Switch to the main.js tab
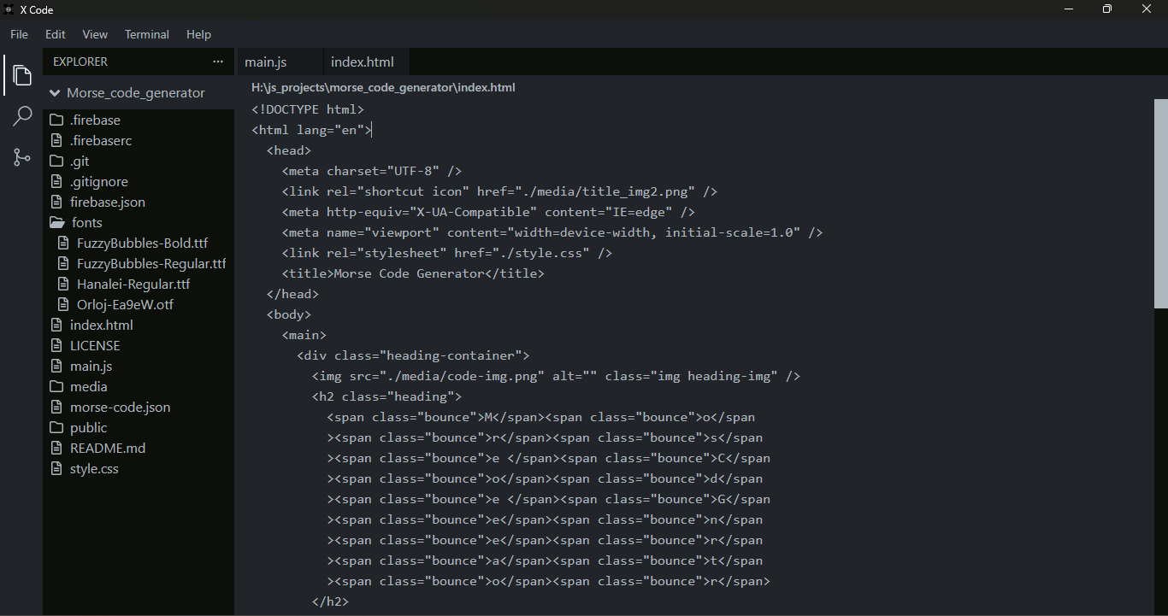1168x616 pixels. point(266,62)
